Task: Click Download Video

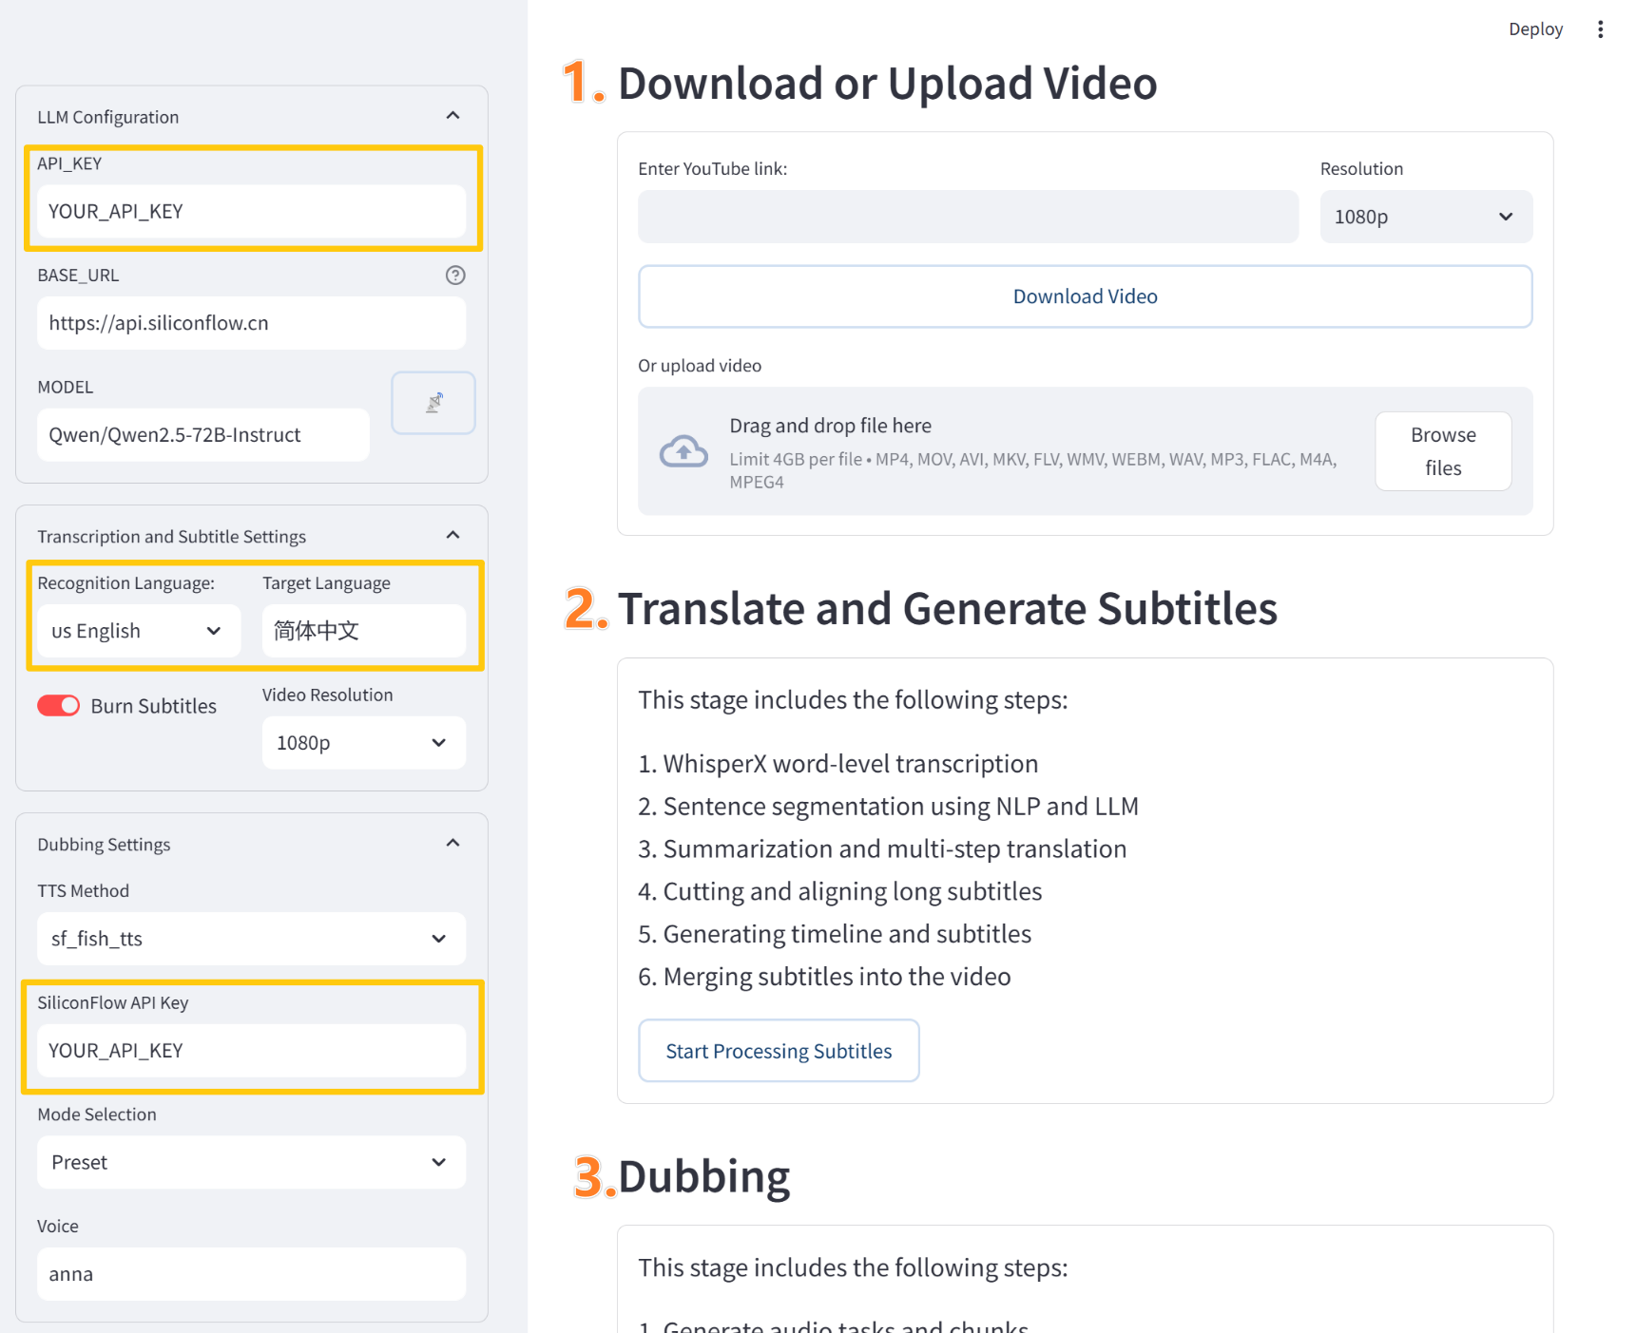Action: click(x=1084, y=295)
